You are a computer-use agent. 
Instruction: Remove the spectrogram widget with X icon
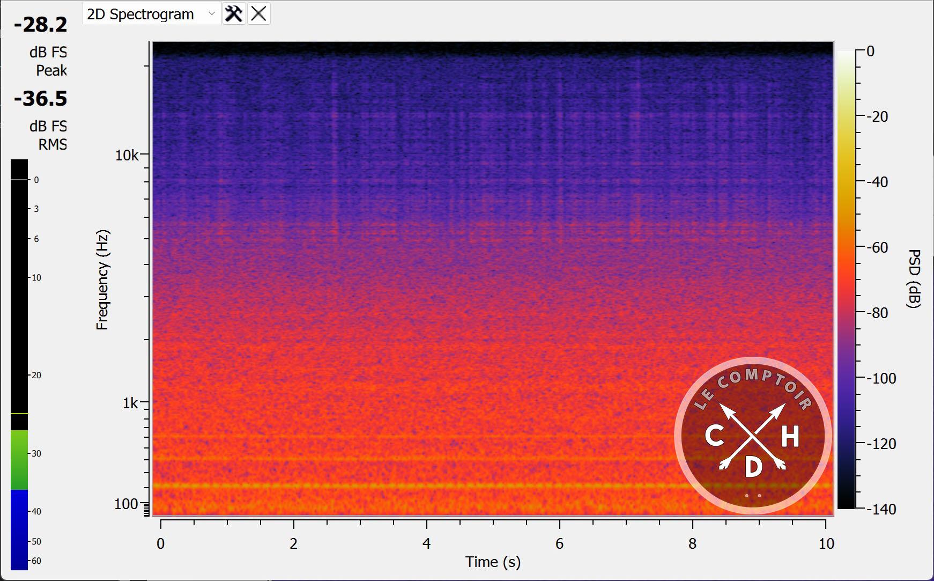coord(258,13)
